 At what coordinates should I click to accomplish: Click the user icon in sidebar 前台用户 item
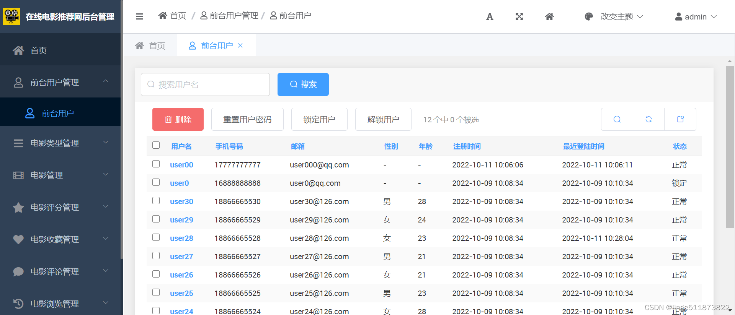pyautogui.click(x=30, y=113)
